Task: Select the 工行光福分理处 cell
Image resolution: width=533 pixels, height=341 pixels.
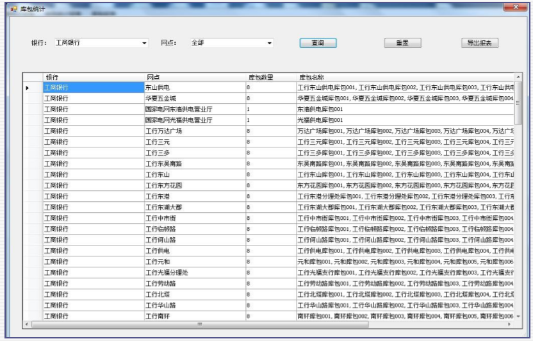Action: click(195, 272)
